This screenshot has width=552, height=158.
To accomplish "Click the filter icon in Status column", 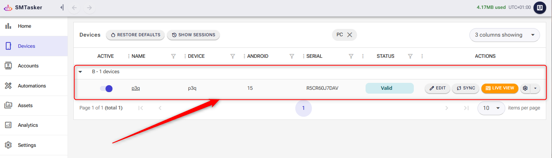I will coord(410,56).
